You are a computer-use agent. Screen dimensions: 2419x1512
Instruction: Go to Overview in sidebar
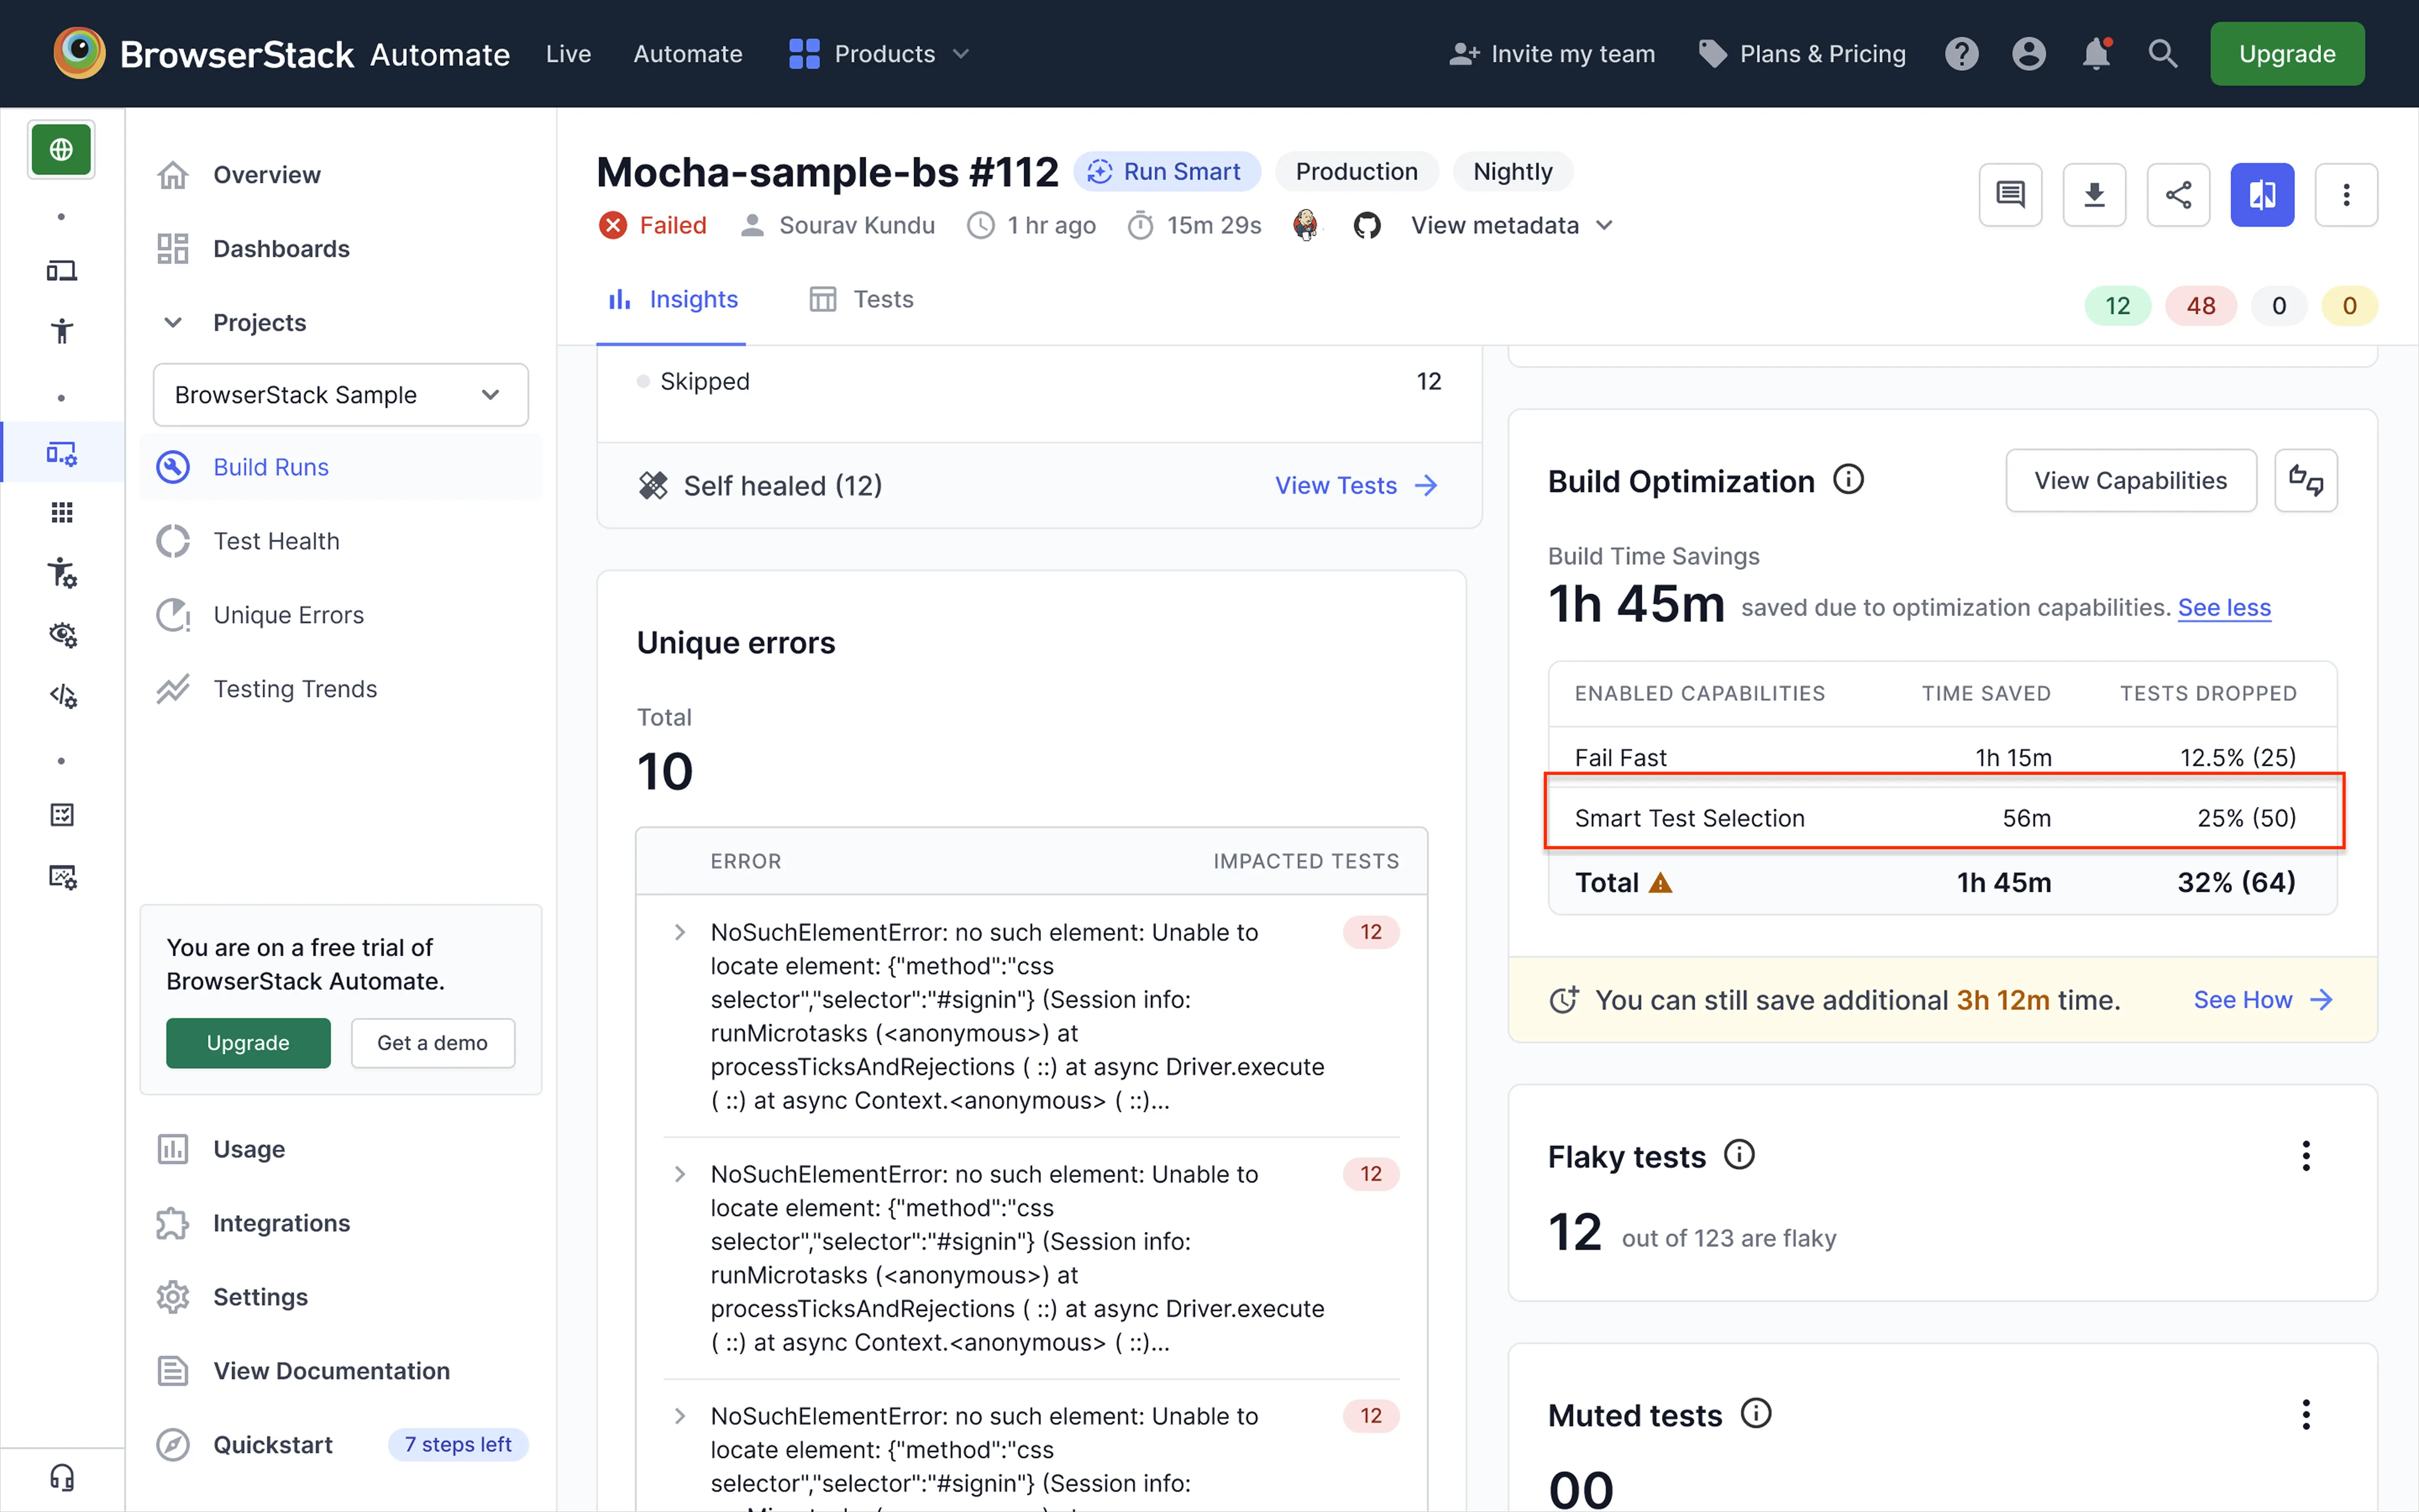(x=341, y=175)
